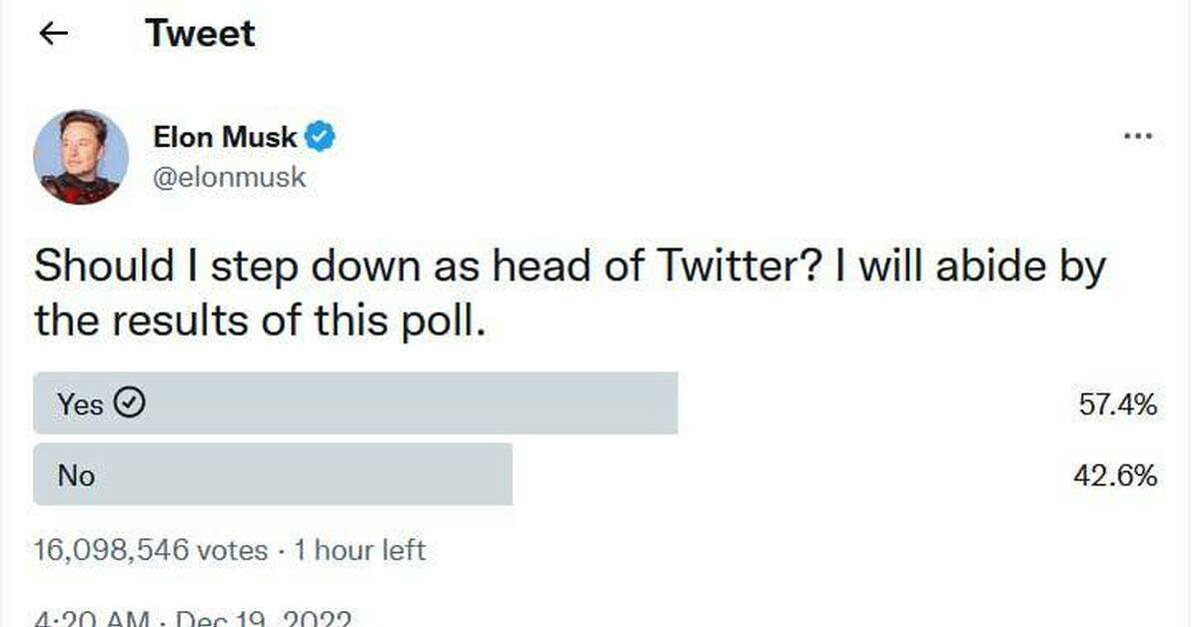
Task: Click the word Yes in the poll
Action: click(x=80, y=404)
